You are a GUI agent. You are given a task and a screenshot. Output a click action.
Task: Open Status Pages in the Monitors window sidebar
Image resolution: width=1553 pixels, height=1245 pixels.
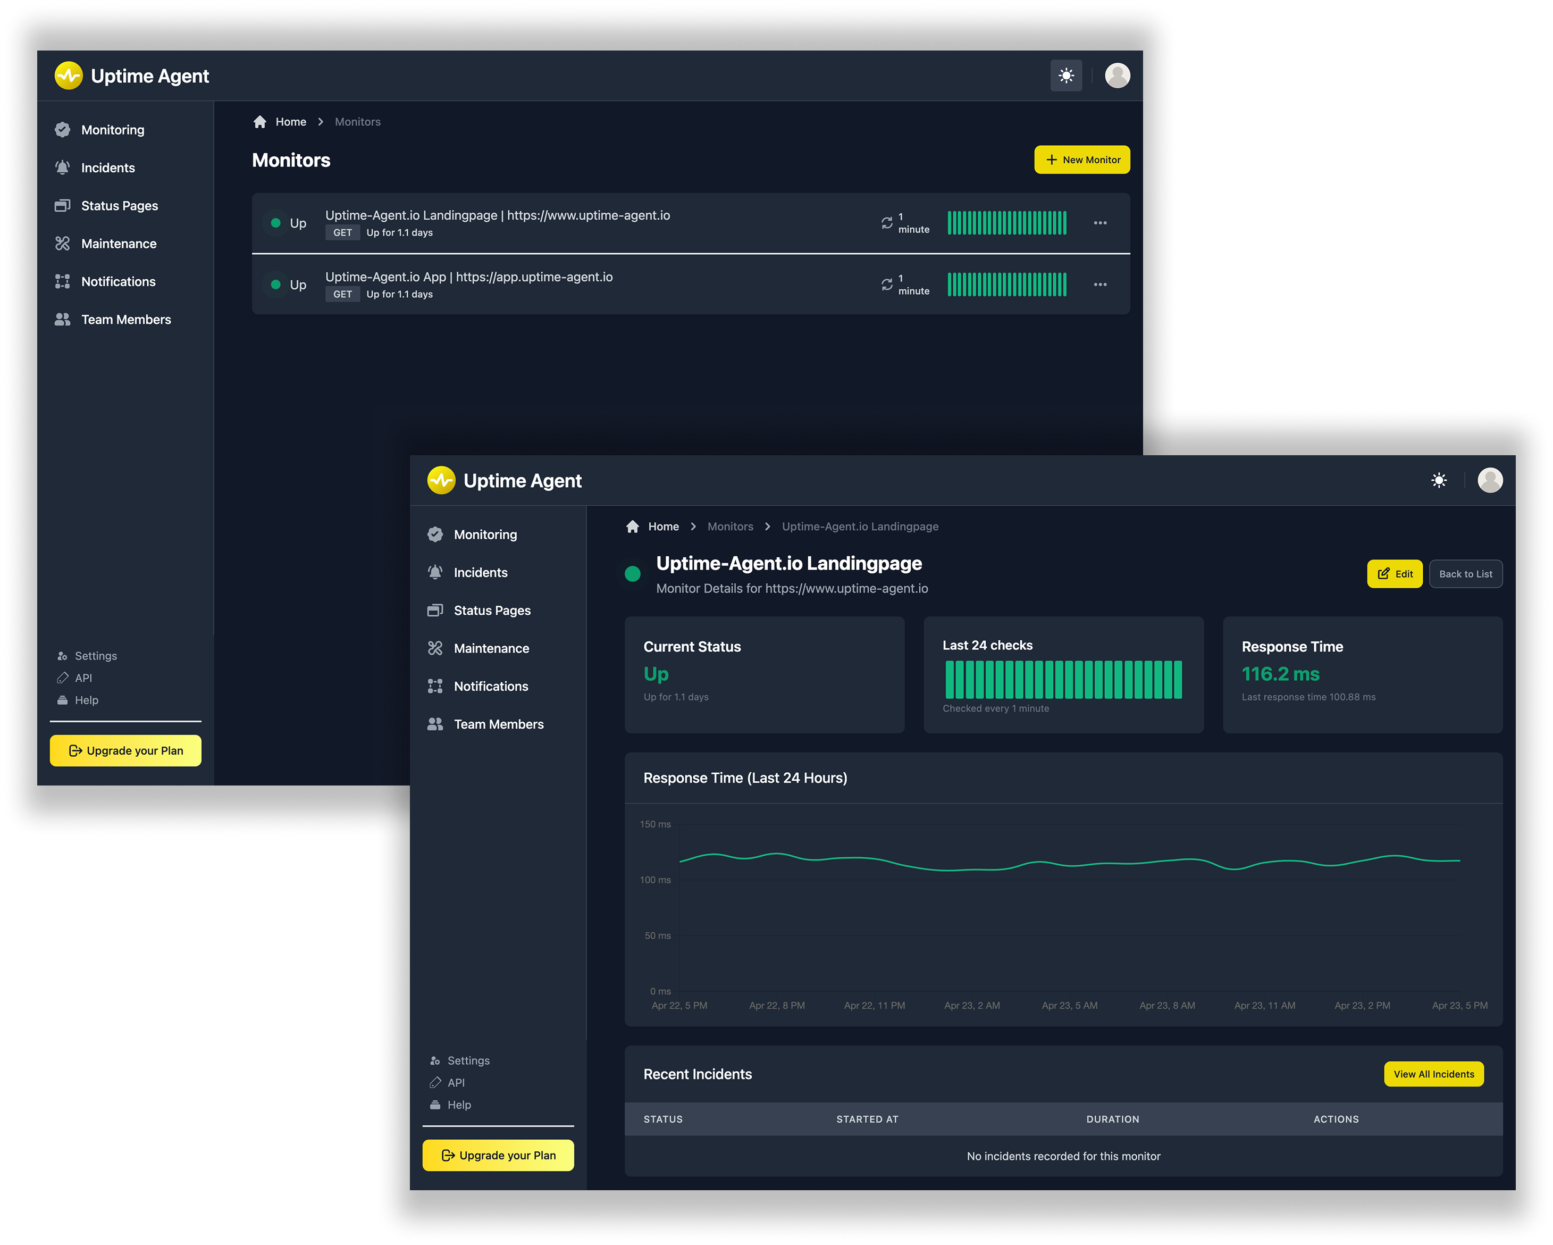pos(119,206)
